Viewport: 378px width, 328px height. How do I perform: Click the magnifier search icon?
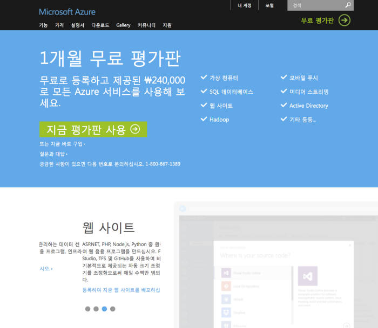pyautogui.click(x=348, y=5)
